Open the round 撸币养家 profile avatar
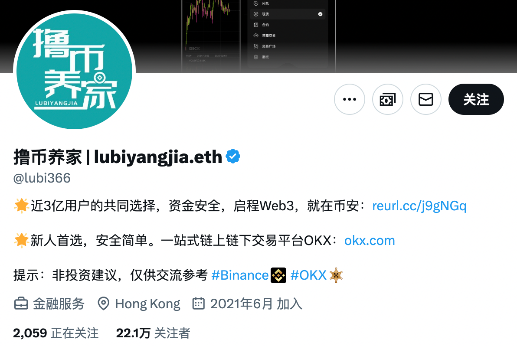 pyautogui.click(x=75, y=71)
